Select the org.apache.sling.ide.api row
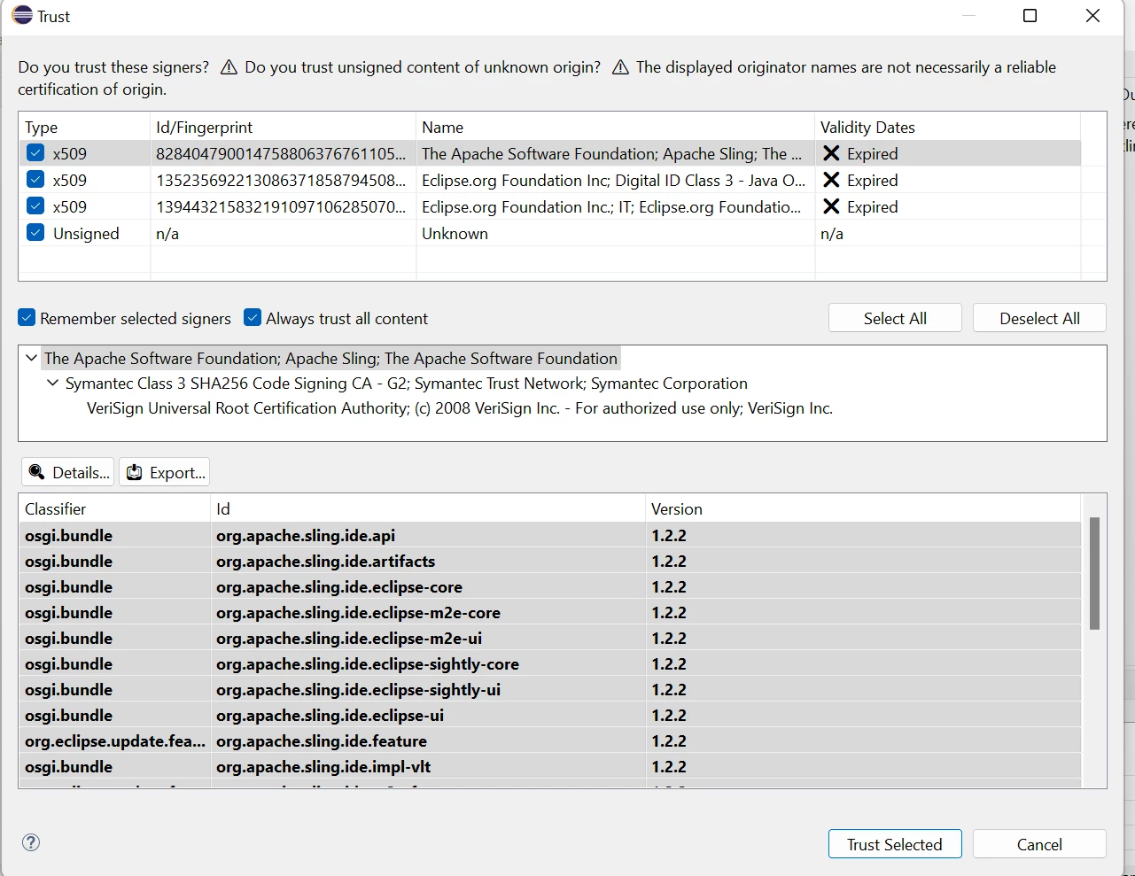The image size is (1135, 876). tap(550, 535)
